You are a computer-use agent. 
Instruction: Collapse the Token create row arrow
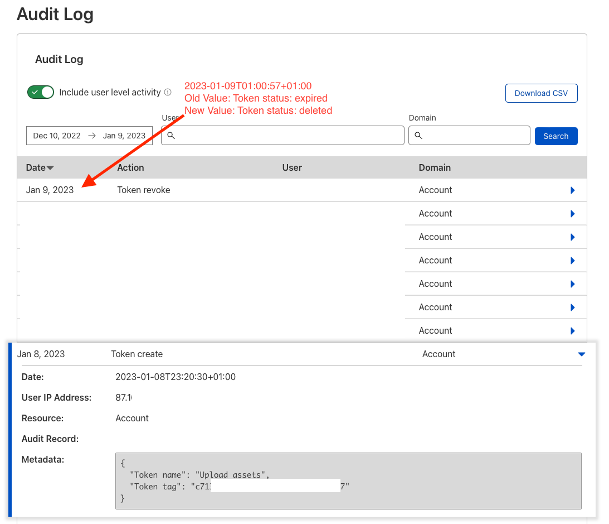(582, 354)
